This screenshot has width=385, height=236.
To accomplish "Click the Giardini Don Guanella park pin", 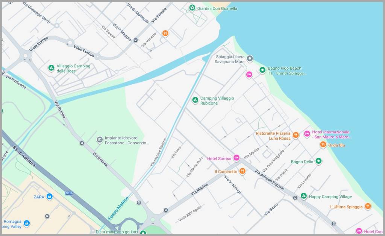I will click(x=192, y=8).
